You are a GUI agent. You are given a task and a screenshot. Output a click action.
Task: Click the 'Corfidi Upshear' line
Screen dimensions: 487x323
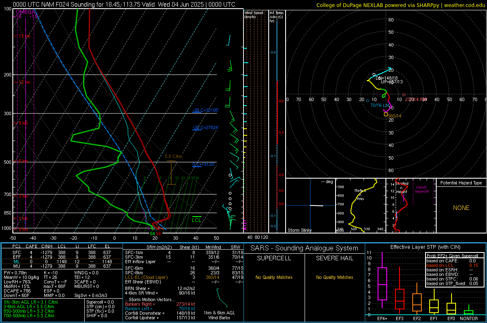tap(160, 318)
